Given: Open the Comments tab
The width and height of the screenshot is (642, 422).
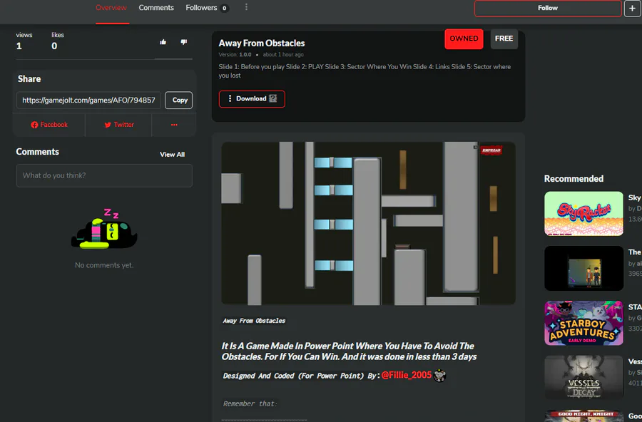Looking at the screenshot, I should (x=156, y=8).
